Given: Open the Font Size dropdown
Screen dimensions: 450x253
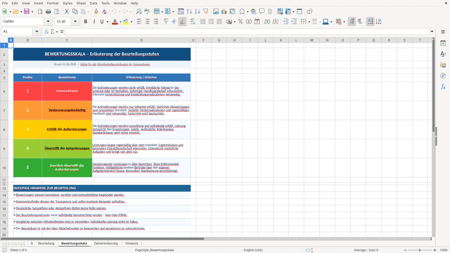Looking at the screenshot, I should coord(75,22).
